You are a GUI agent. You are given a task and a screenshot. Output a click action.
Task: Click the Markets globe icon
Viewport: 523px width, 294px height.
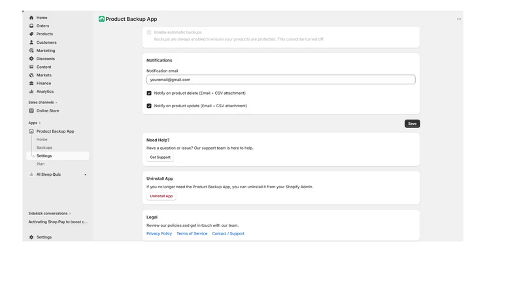pyautogui.click(x=31, y=75)
